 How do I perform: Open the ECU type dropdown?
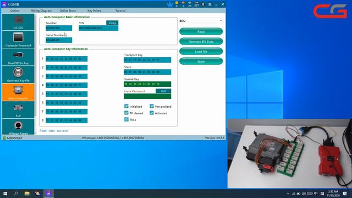tap(201, 21)
